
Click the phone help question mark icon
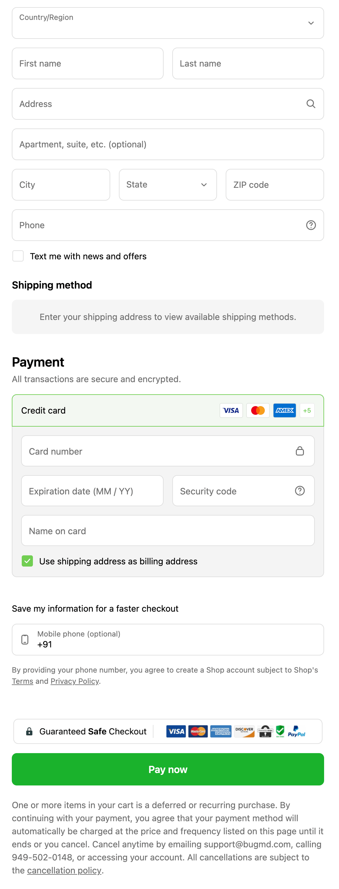coord(311,225)
